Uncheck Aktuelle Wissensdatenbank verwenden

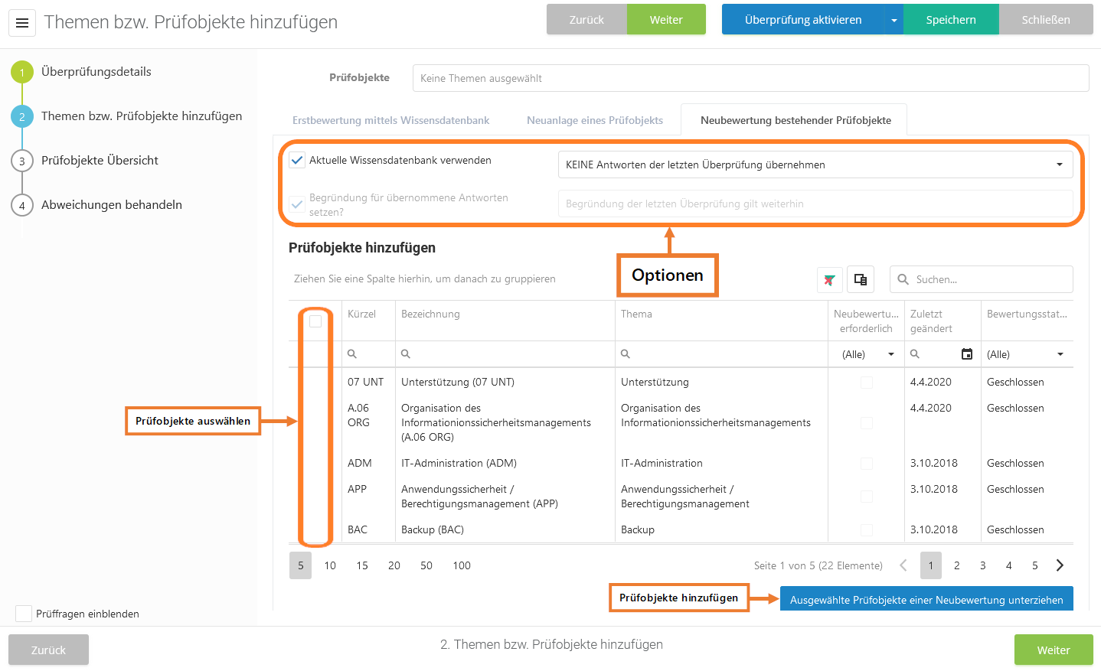click(297, 161)
